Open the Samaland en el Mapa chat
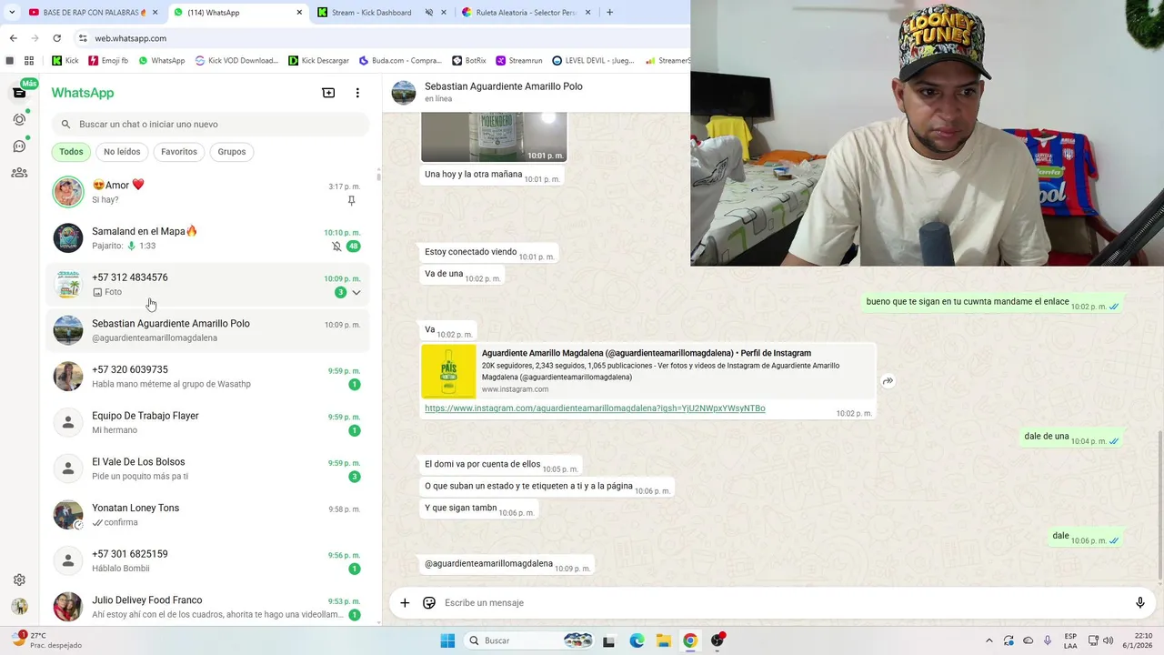The image size is (1164, 655). [207, 238]
